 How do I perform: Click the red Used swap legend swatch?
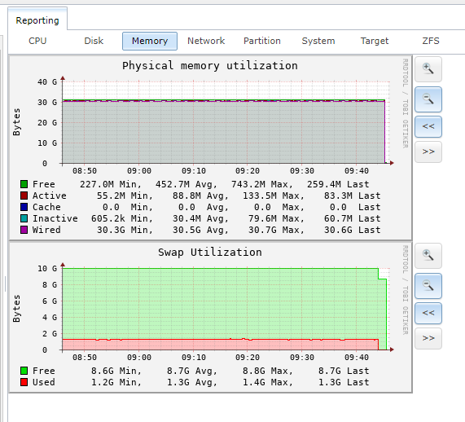pos(24,382)
